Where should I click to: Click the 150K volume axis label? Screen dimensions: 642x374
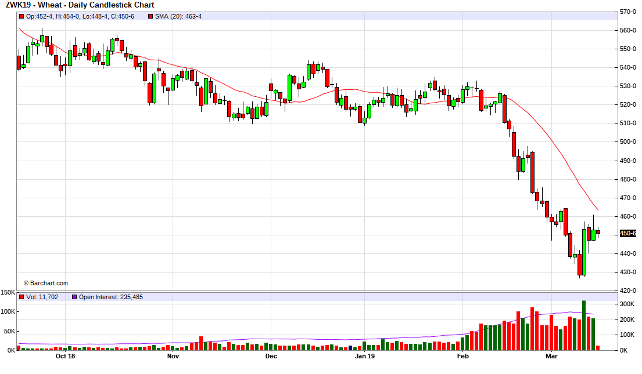coord(8,293)
